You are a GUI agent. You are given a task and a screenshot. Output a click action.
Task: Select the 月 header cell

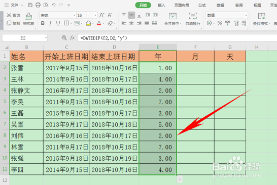click(195, 56)
